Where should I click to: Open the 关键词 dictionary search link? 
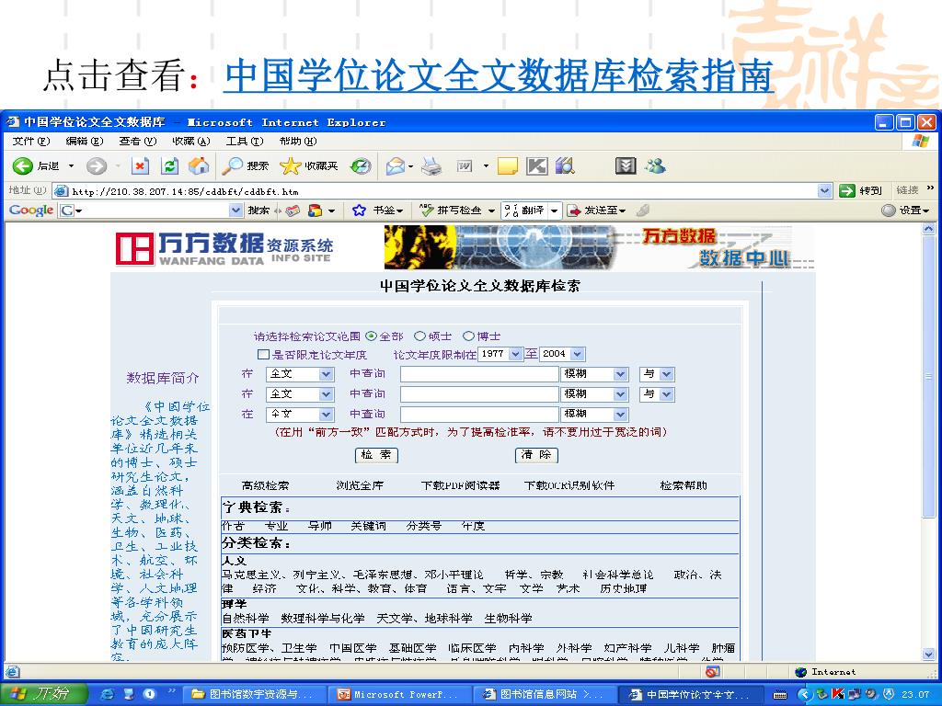click(x=368, y=526)
